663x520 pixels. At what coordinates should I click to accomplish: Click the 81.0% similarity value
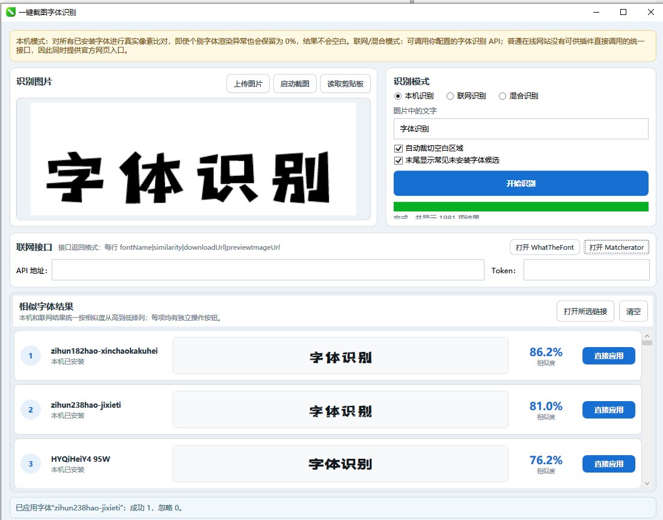[x=546, y=406]
